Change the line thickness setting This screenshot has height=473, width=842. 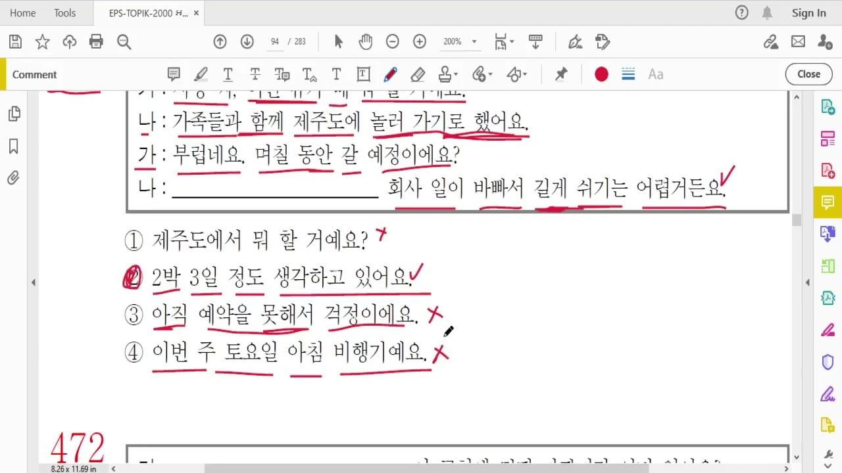[x=628, y=74]
